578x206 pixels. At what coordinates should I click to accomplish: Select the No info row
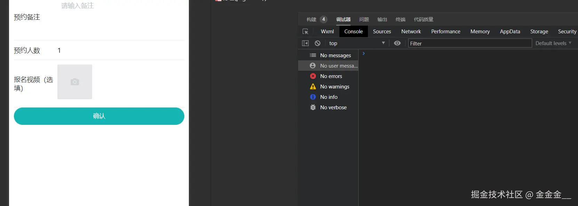[328, 97]
